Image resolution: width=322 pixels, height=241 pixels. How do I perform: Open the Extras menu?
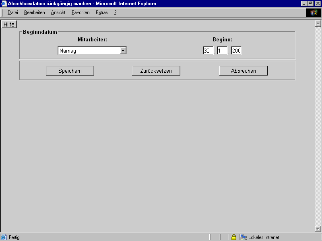[101, 12]
